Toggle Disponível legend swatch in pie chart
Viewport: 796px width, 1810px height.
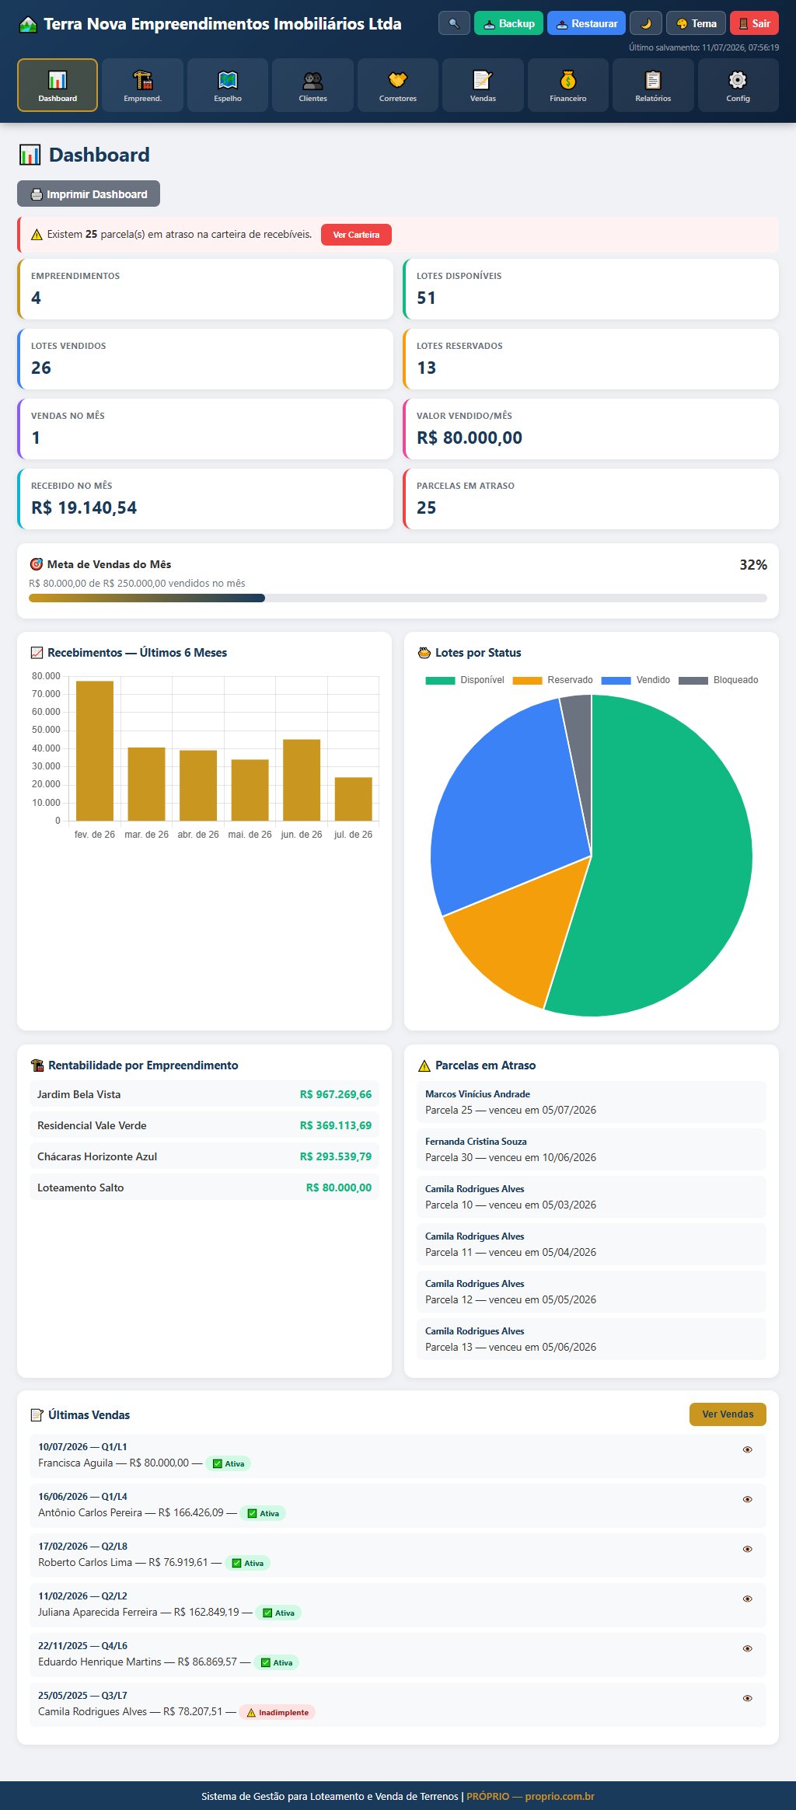click(x=440, y=680)
